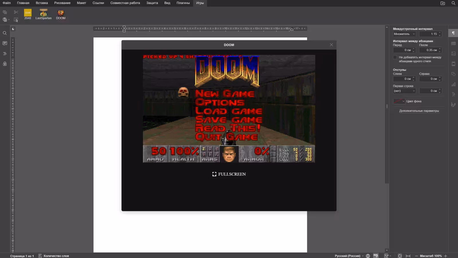
Task: Click the После spacing field 0.35 см
Action: pos(431,50)
